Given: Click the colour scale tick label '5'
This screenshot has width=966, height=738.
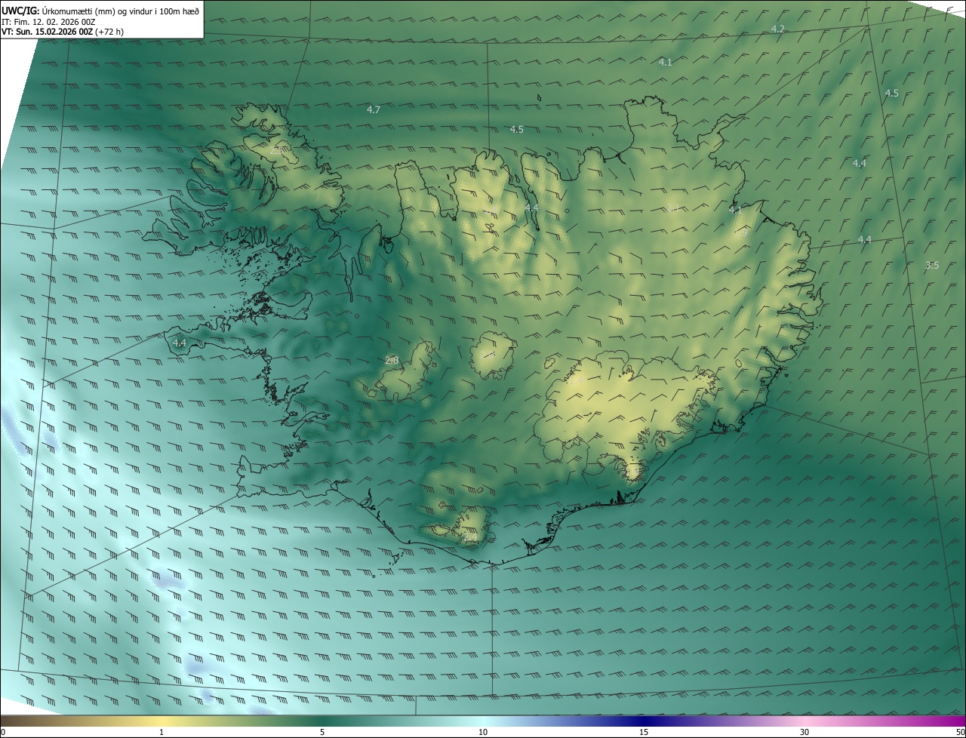Looking at the screenshot, I should tap(322, 733).
